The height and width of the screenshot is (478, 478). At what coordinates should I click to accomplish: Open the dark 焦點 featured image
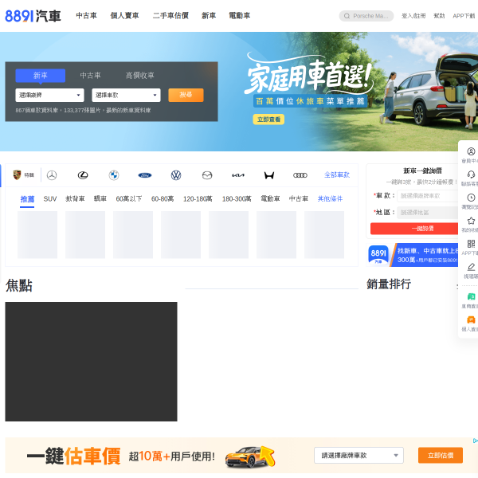coord(91,362)
